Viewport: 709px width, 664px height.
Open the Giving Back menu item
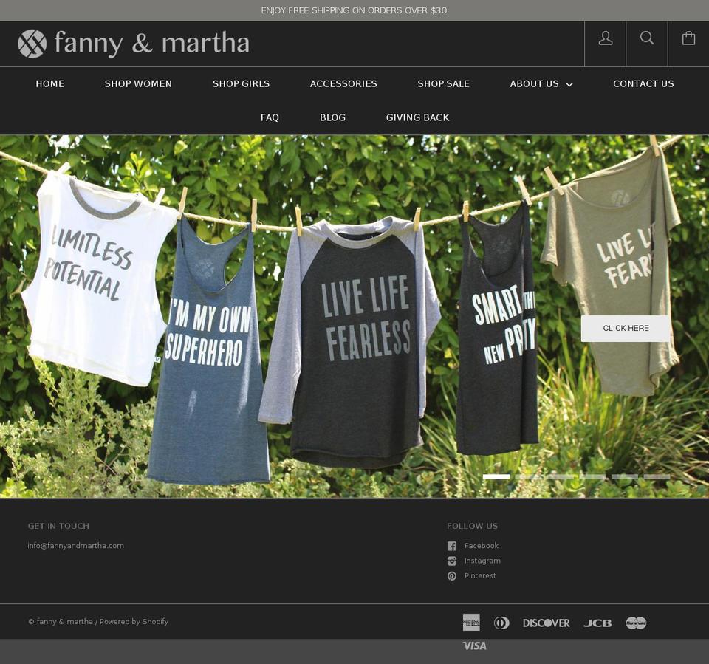417,117
